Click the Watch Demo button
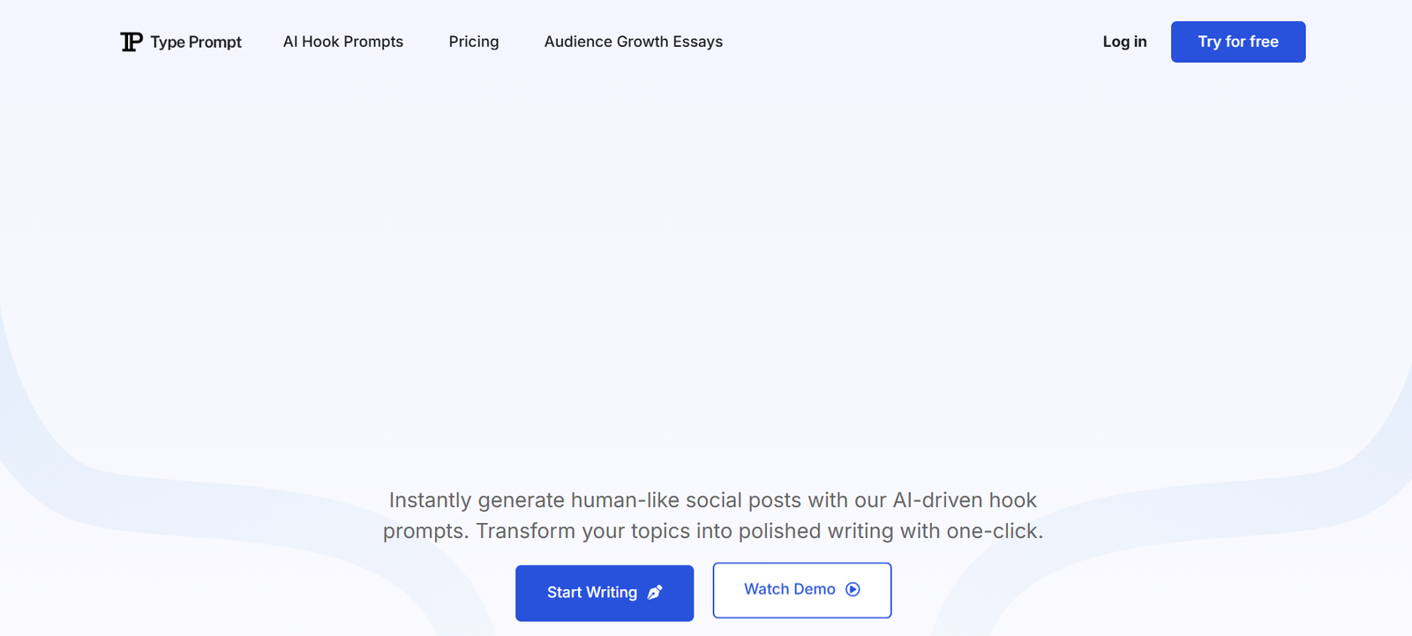The image size is (1412, 636). point(801,590)
